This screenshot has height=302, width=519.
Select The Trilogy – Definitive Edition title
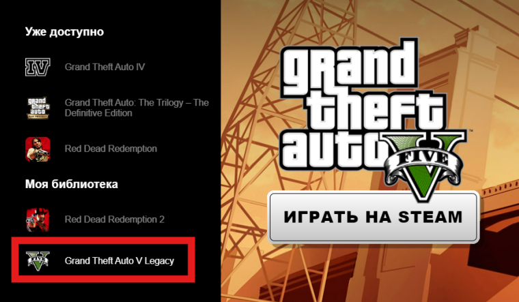coord(137,108)
